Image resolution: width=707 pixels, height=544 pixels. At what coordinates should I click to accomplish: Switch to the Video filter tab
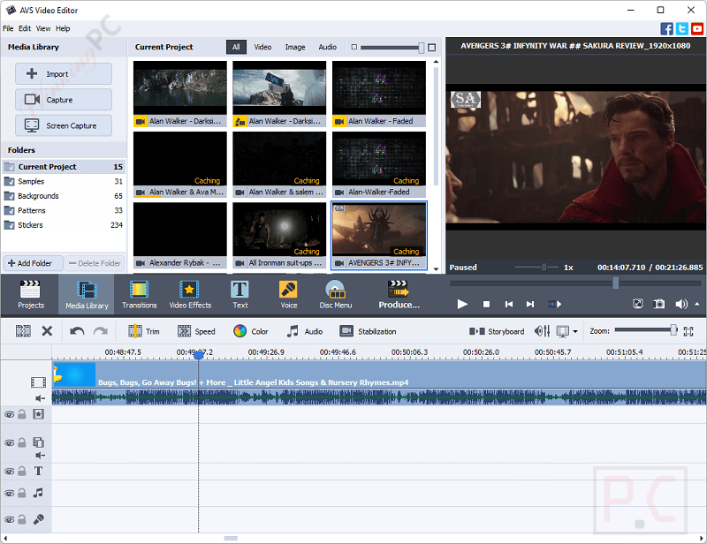262,47
